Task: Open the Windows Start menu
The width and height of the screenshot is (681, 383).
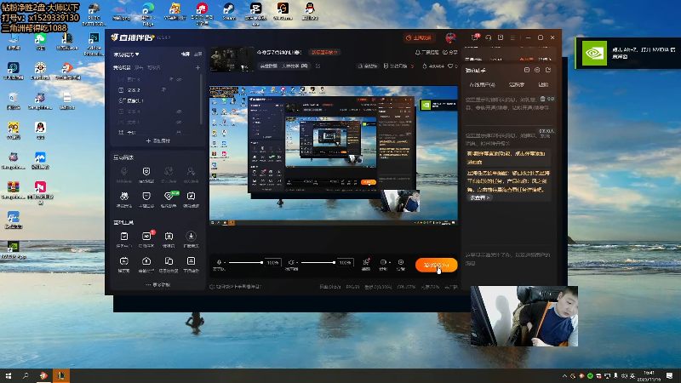Action: (x=9, y=375)
